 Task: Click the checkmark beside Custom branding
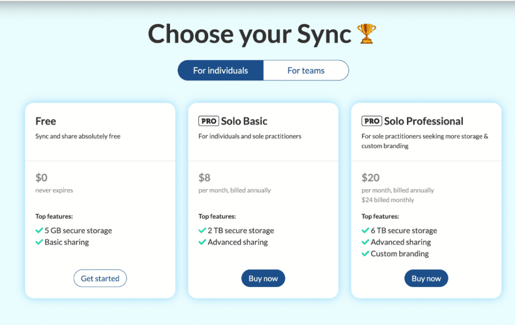pos(365,254)
